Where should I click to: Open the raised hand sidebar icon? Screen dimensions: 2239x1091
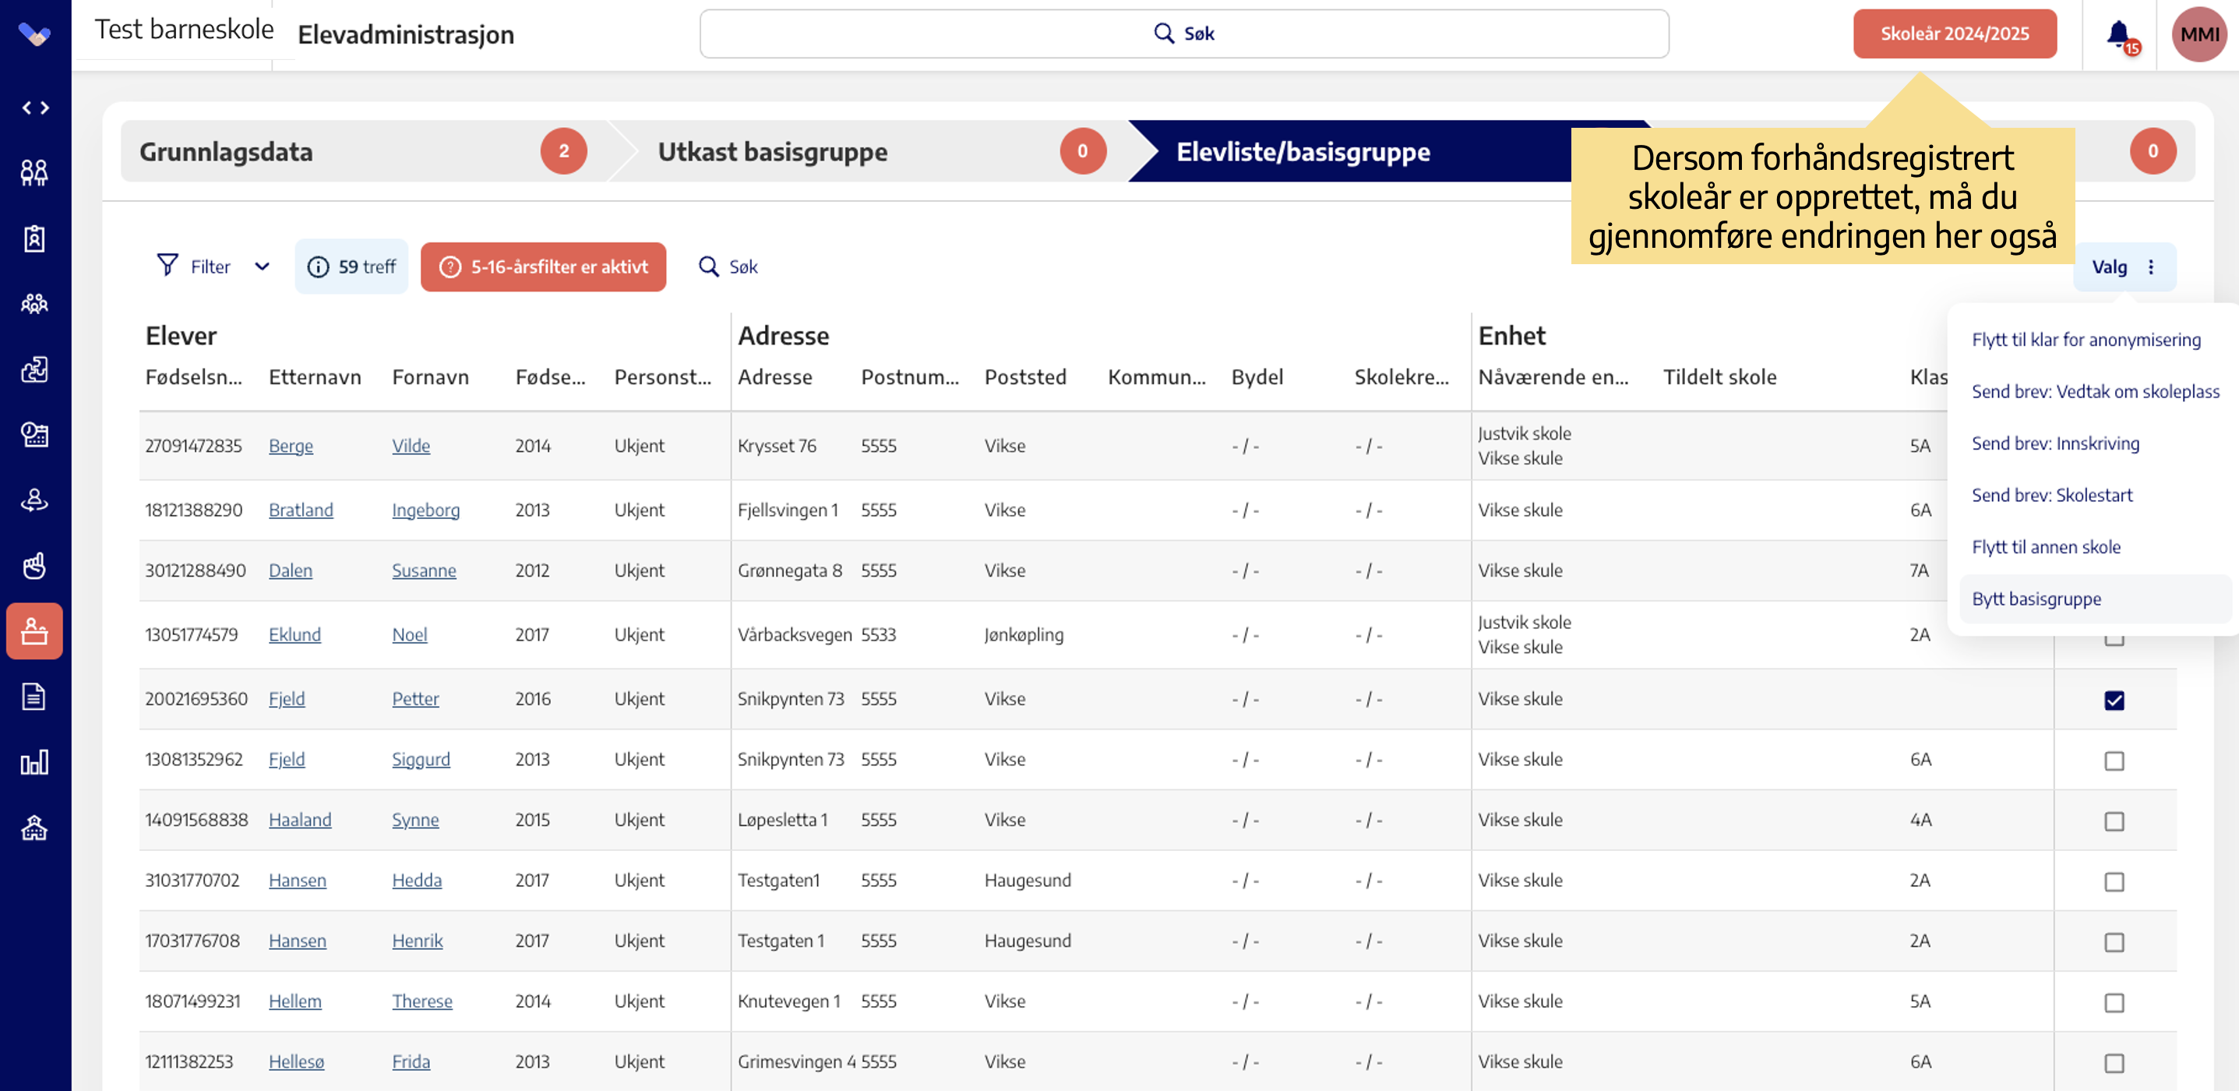pyautogui.click(x=35, y=566)
